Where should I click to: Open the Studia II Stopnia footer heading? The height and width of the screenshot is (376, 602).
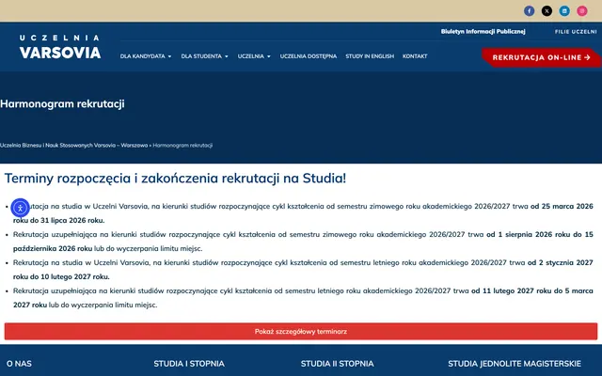coord(337,364)
